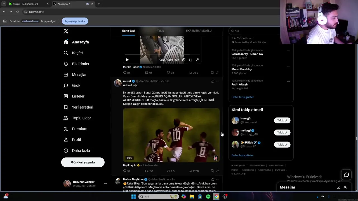Toggle mute on Mersin Haber video

coord(177,60)
